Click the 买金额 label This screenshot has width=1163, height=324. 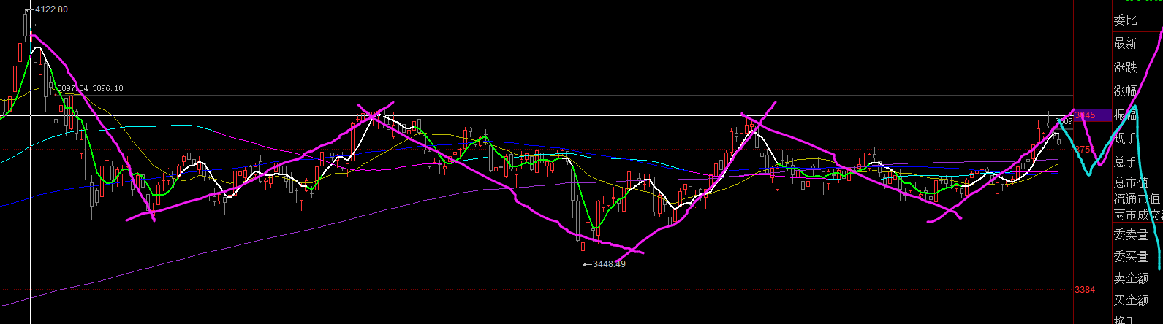(x=1131, y=300)
